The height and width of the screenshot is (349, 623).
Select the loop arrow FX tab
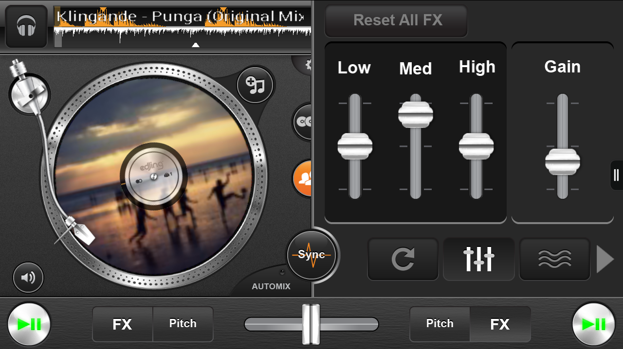point(403,259)
